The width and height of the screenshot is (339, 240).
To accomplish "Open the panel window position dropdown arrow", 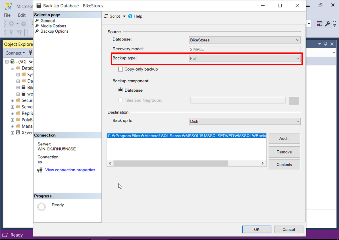I will 320,44.
